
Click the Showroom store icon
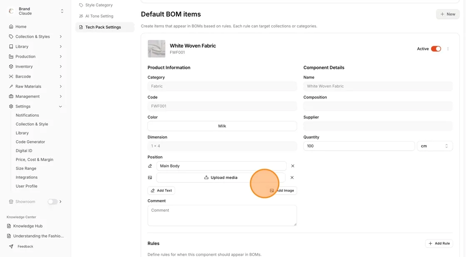tap(11, 201)
